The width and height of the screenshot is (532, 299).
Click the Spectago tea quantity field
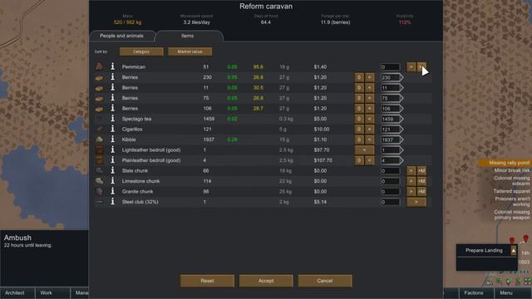coord(392,119)
